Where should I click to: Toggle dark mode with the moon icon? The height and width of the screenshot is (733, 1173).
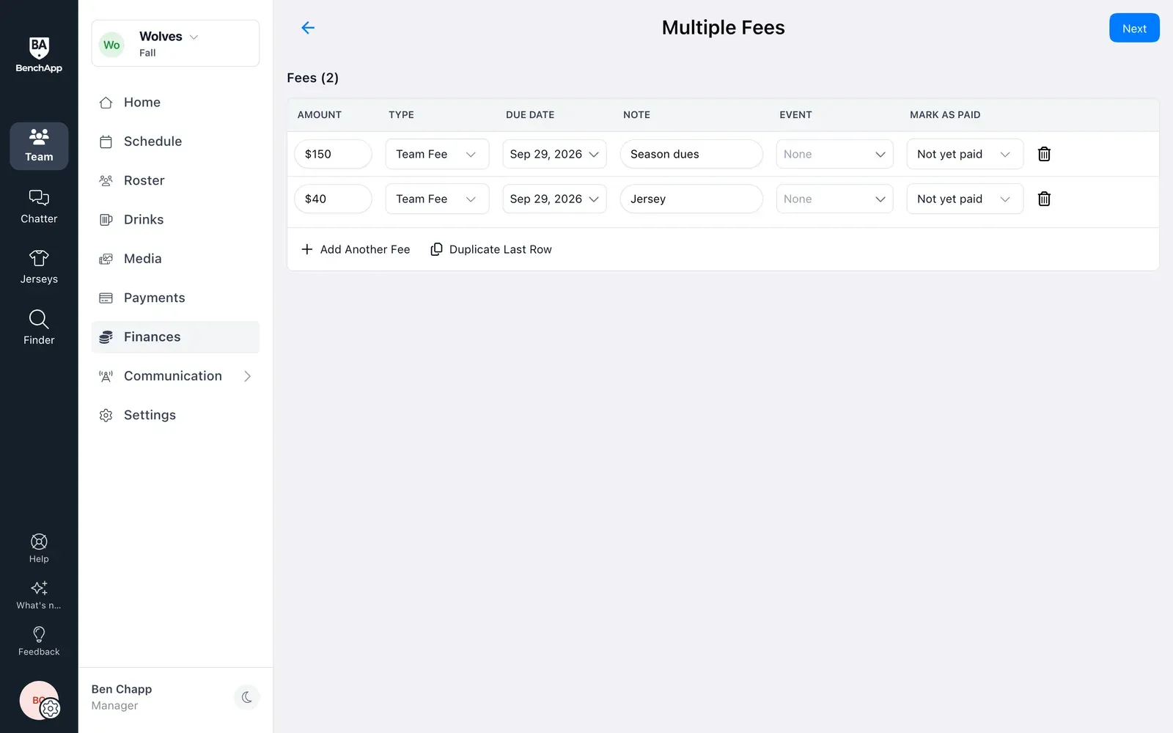[x=247, y=697]
